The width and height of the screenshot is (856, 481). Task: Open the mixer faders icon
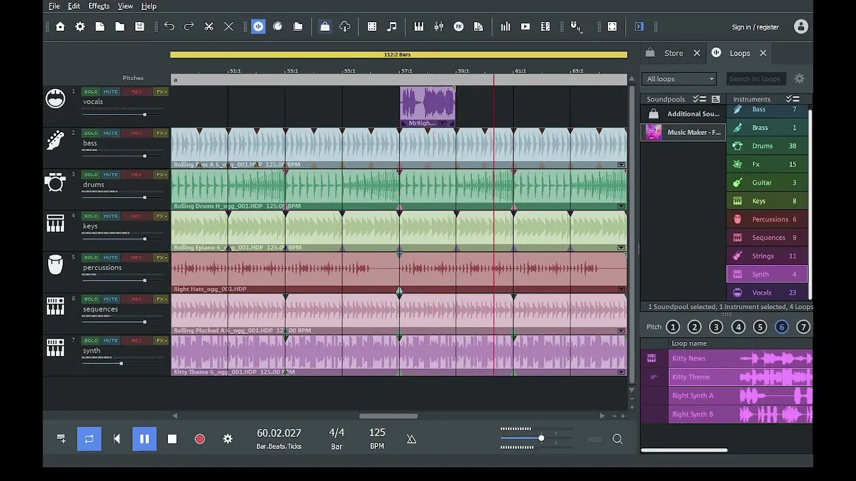click(439, 27)
